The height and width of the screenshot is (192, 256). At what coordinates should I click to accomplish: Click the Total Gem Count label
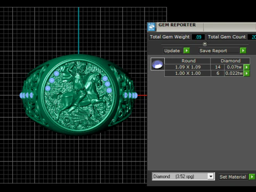[x=227, y=37]
